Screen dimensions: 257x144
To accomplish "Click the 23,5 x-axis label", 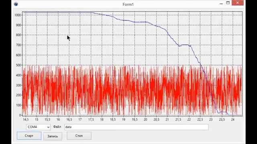I will pyautogui.click(x=222, y=120).
